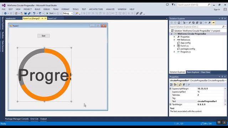Click the Refresh icon in Solution Explorer
This screenshot has height=128, width=228.
coord(193,23)
